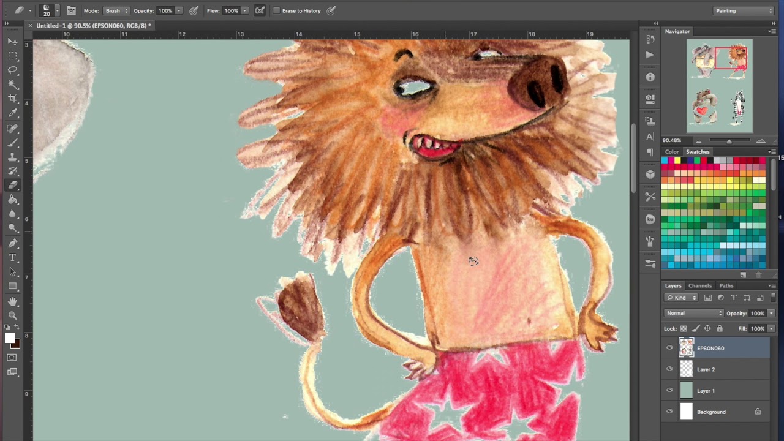Image resolution: width=784 pixels, height=441 pixels.
Task: Select the Crop tool
Action: click(12, 99)
